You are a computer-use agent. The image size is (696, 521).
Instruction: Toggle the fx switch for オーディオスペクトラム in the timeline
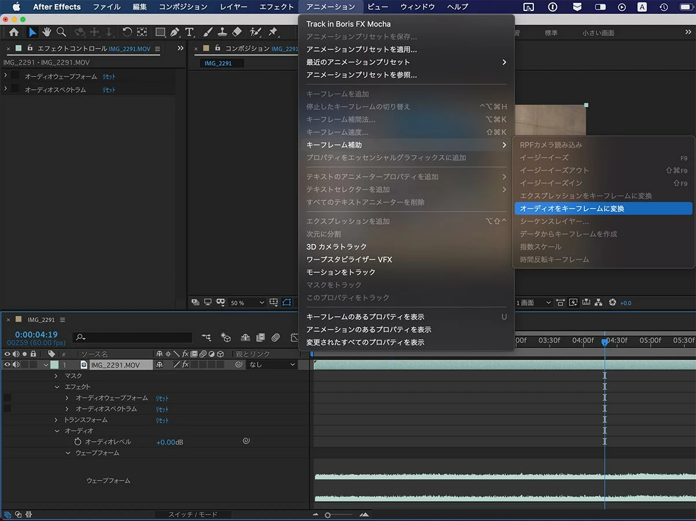[7, 409]
